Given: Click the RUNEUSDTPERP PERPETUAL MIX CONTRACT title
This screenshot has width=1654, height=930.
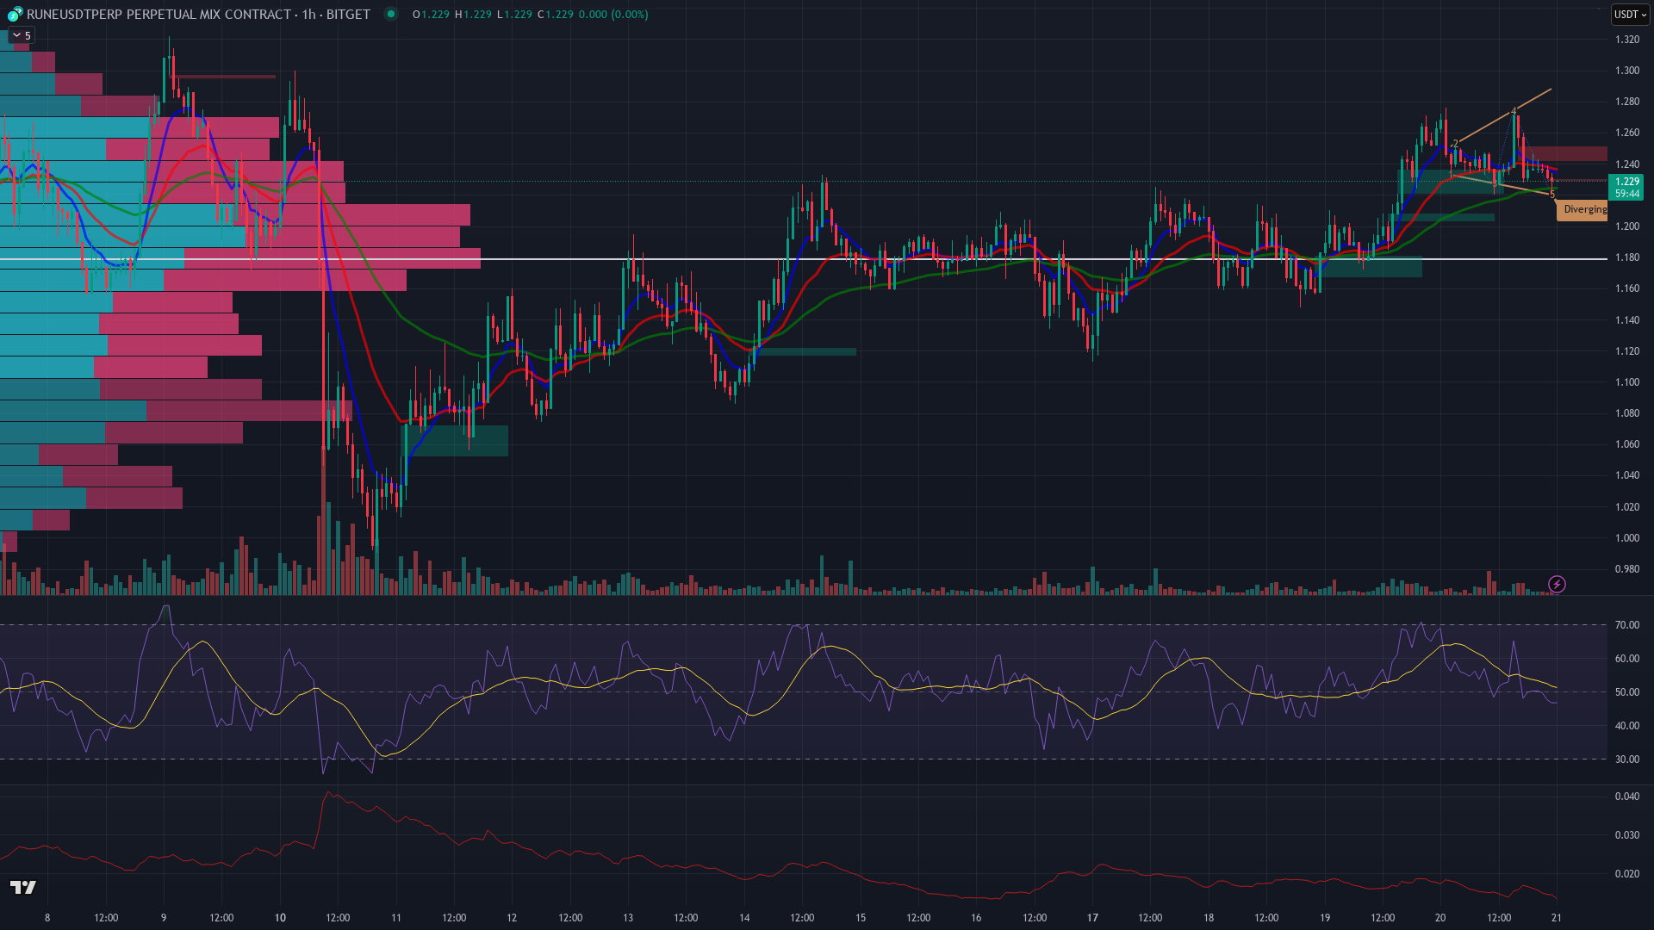Looking at the screenshot, I should [159, 14].
